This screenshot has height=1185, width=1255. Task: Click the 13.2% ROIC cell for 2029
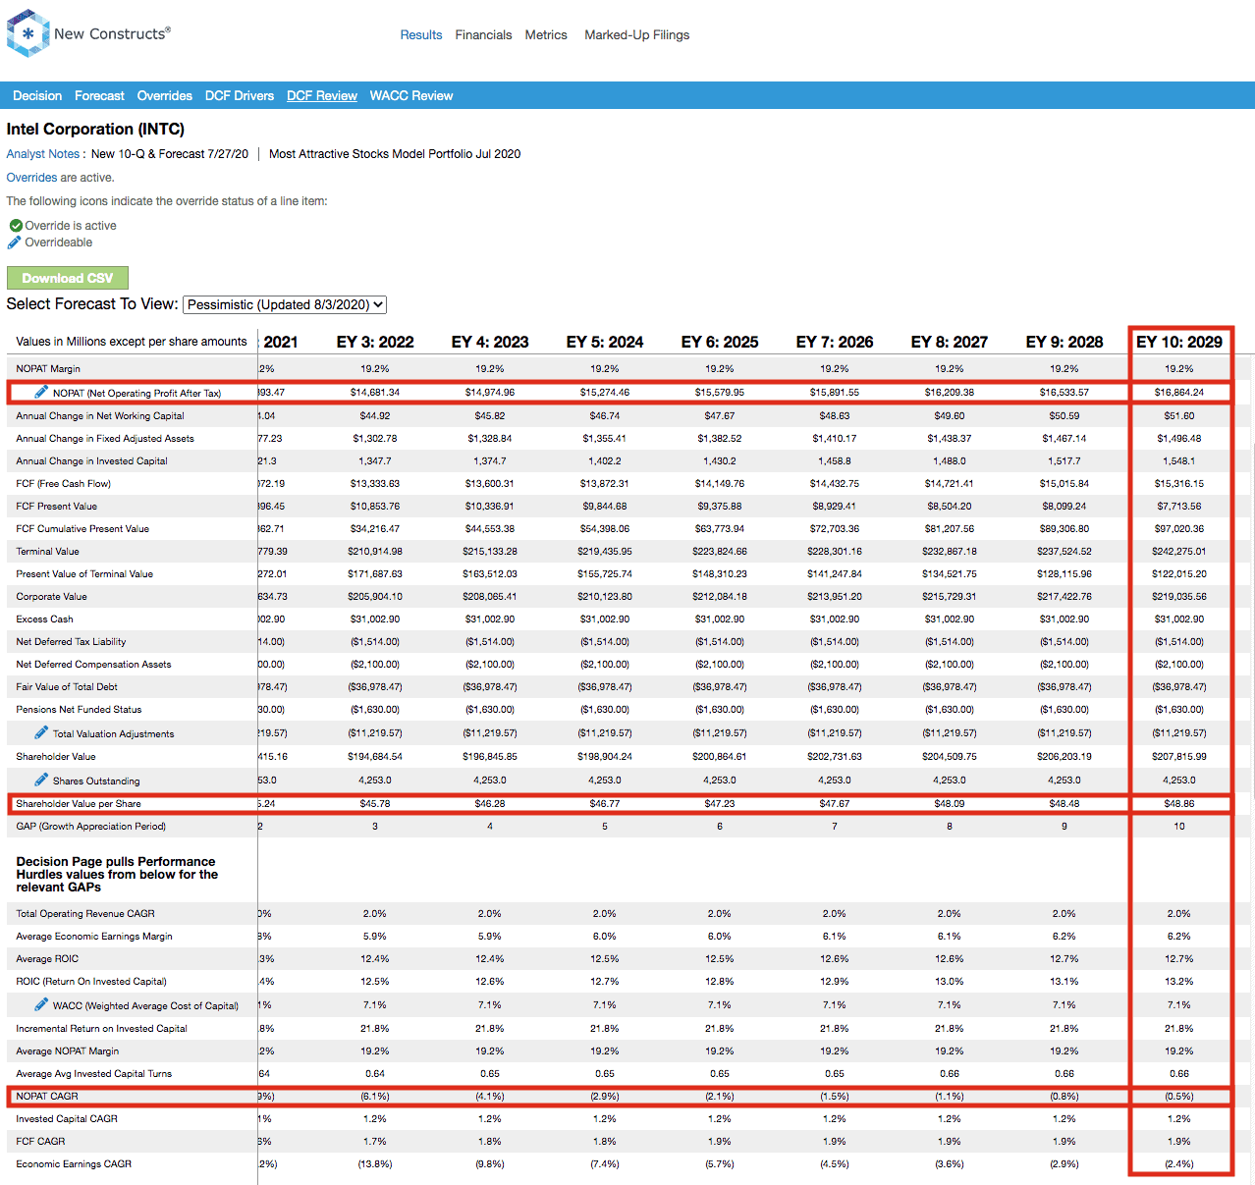pos(1179,982)
